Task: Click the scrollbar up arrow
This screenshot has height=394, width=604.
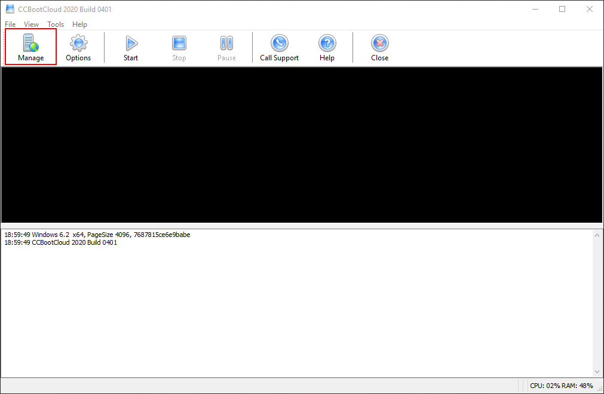Action: click(597, 235)
